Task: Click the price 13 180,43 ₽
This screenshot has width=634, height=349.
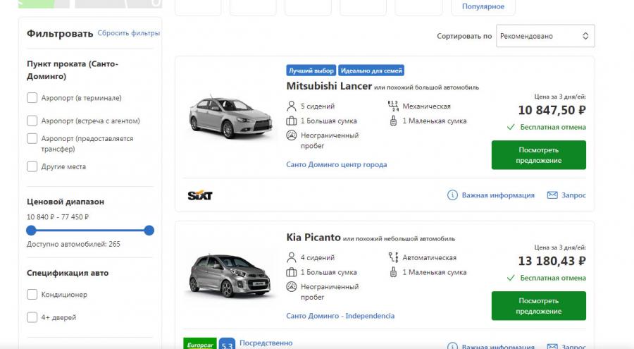Action: (552, 261)
